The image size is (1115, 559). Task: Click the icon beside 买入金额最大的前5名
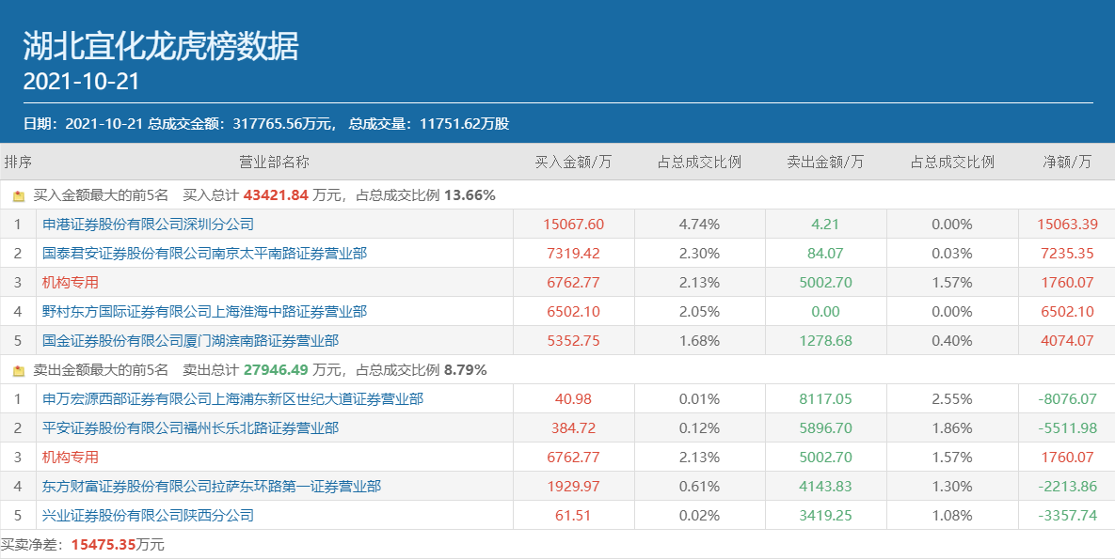(x=19, y=196)
